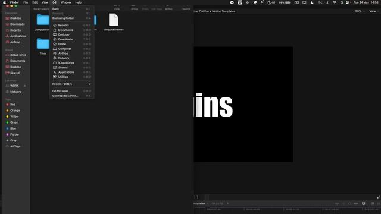
Task: Toggle full screen canvas icon in Motion
Action: coord(379,197)
